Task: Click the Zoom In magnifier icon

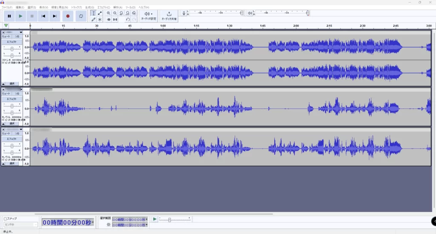Action: [109, 13]
